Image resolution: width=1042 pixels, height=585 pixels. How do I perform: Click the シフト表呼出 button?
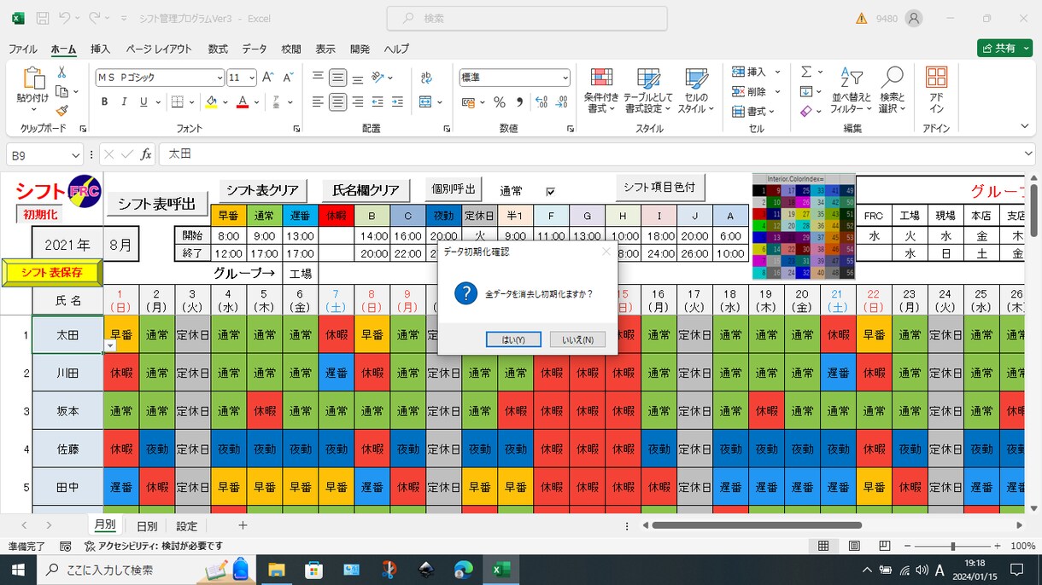click(157, 204)
